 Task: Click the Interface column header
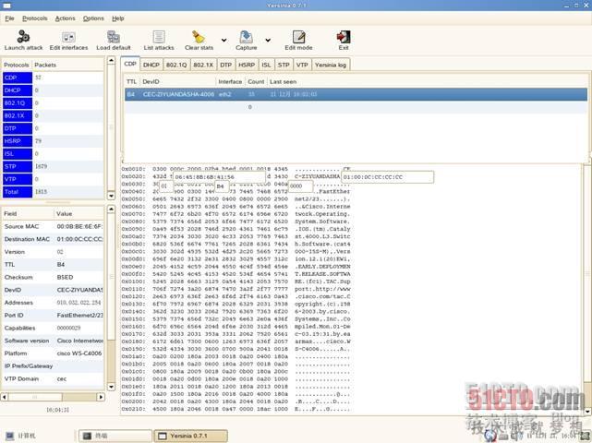pos(230,81)
